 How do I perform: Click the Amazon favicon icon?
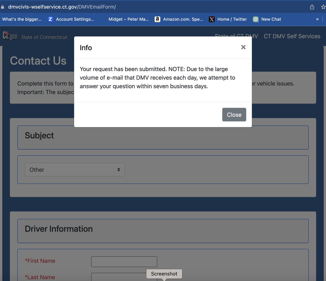tap(157, 19)
